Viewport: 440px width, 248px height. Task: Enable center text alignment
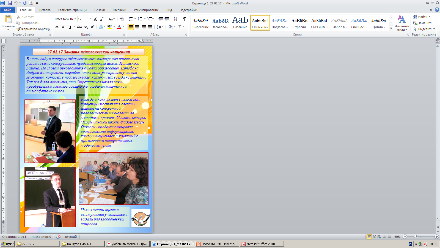tap(137, 27)
